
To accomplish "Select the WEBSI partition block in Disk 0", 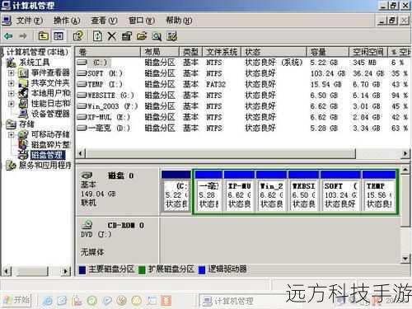I will tap(303, 191).
